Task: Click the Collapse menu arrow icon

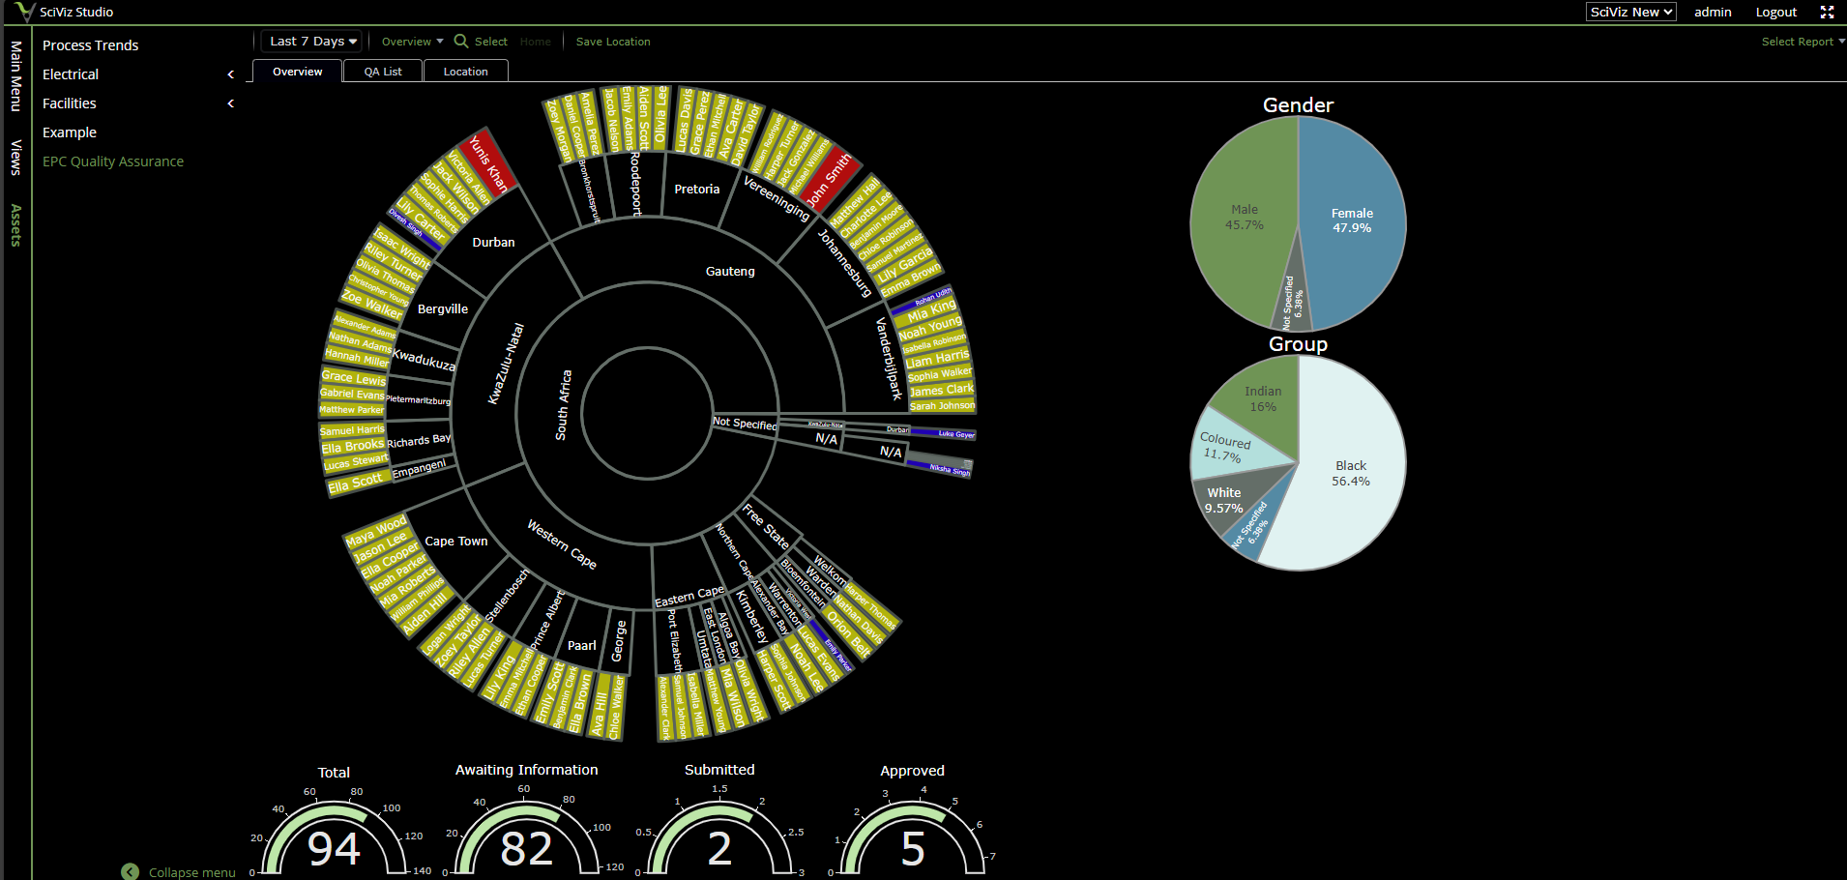Action: pos(131,871)
